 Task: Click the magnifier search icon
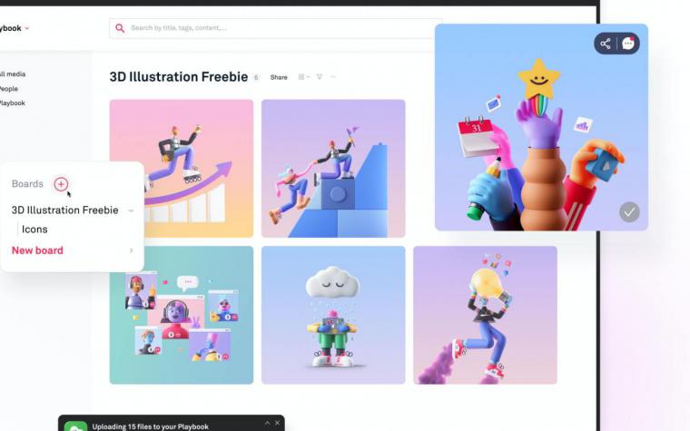(x=120, y=28)
